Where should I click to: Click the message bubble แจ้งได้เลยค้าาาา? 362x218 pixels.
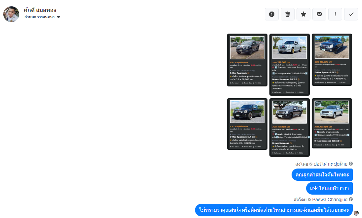point(329,188)
